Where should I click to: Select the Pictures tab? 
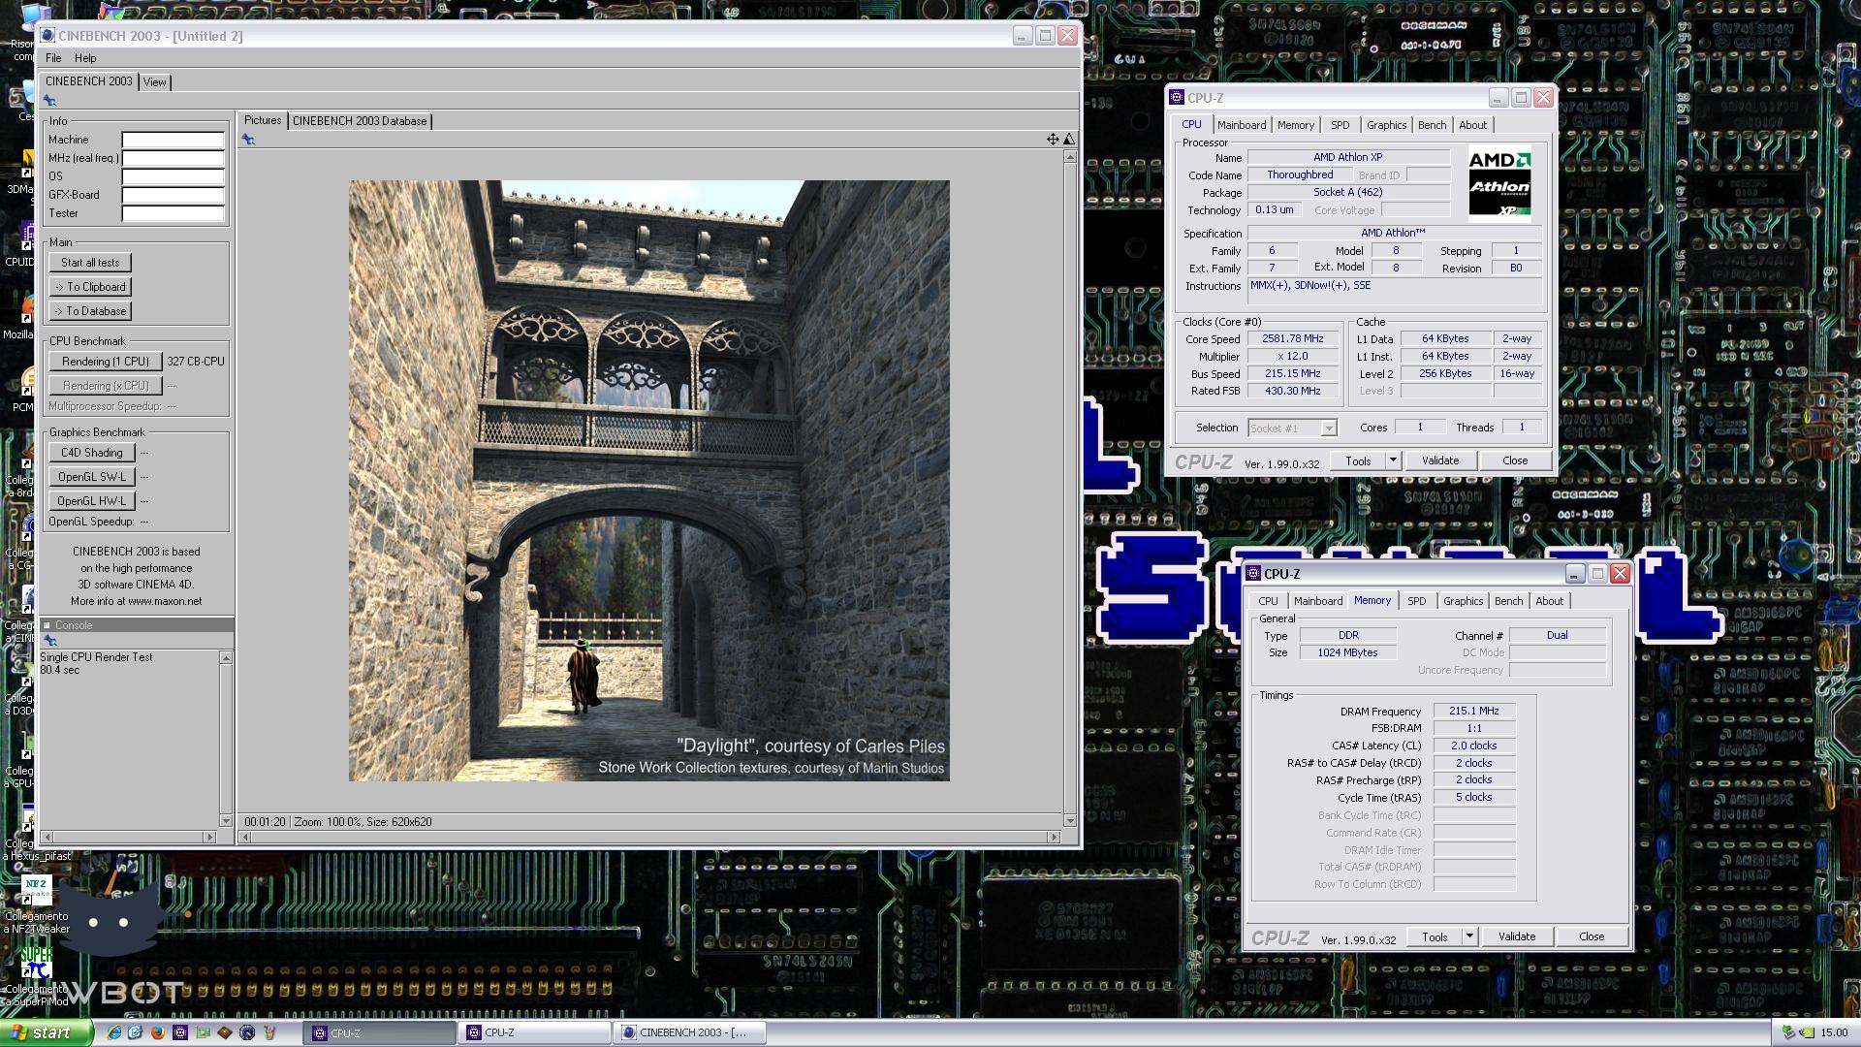pyautogui.click(x=263, y=120)
